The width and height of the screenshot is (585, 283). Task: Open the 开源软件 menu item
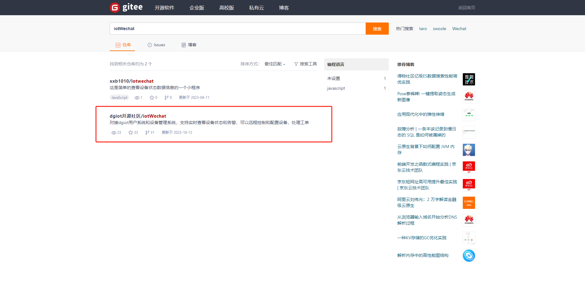tap(164, 8)
